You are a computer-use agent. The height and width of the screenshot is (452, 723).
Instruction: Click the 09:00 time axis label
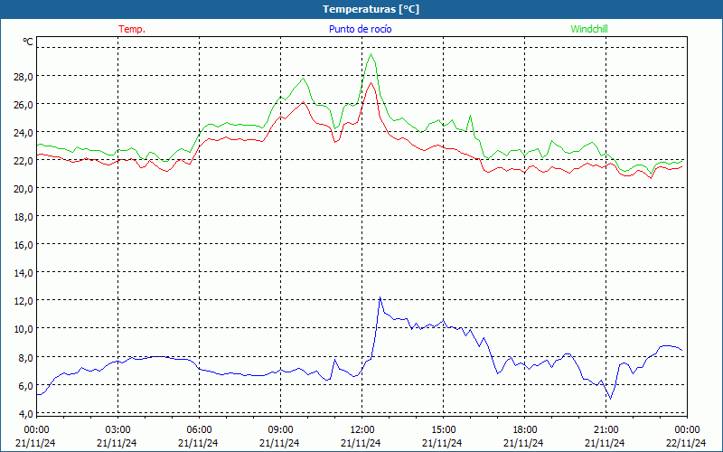[x=280, y=430]
